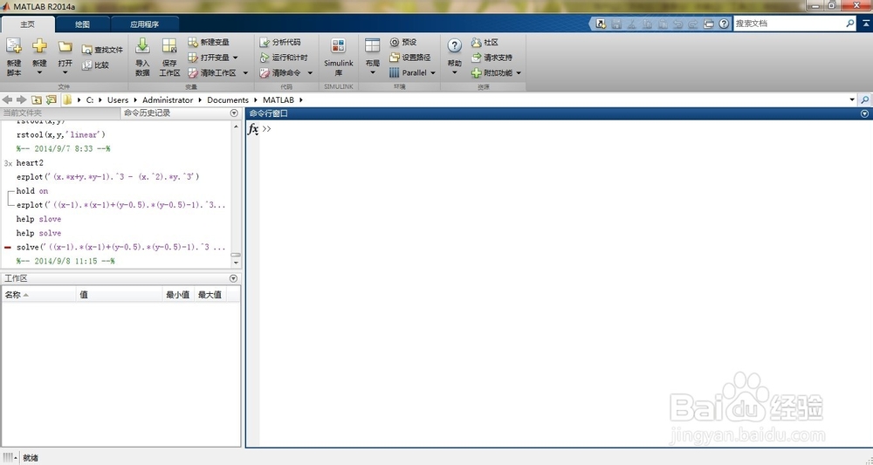Open Community (社区)
Screen dimensions: 873x465
point(485,42)
